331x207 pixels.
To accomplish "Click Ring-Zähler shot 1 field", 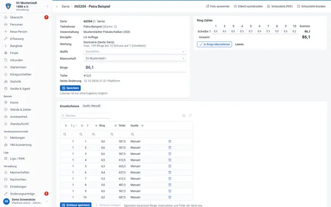I will (x=216, y=31).
